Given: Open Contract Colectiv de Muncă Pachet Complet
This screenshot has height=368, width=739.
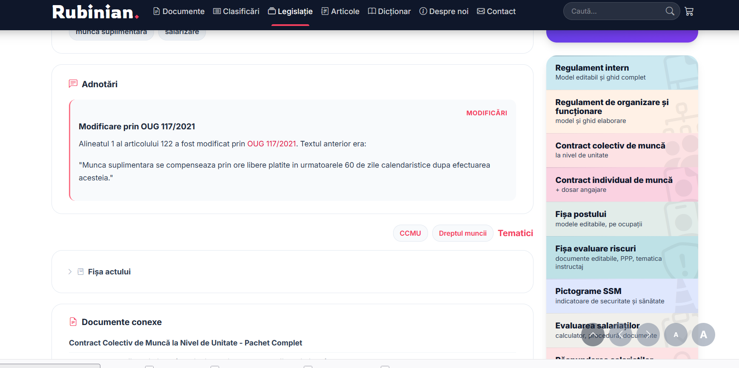Looking at the screenshot, I should 185,343.
